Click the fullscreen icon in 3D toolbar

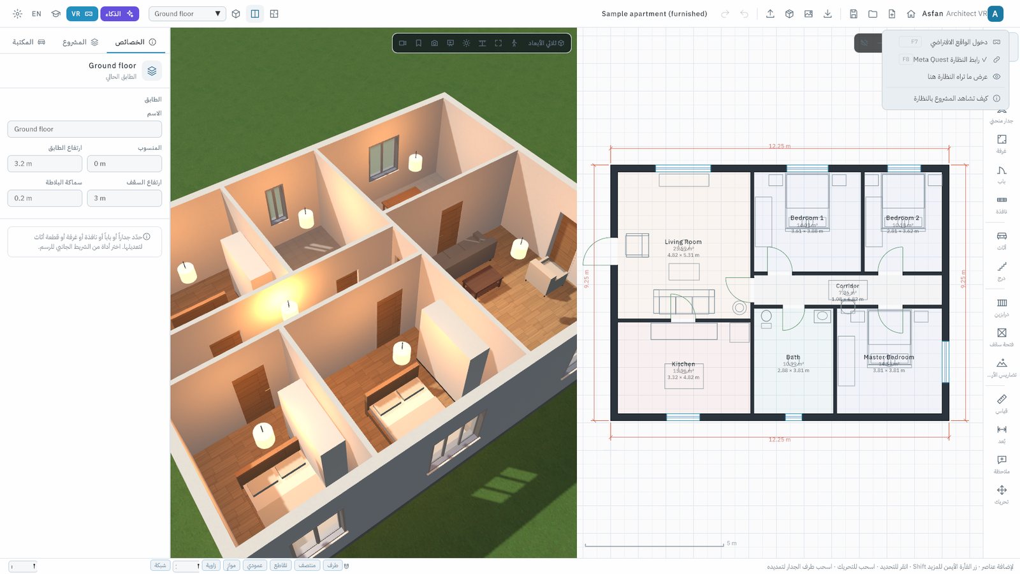(x=498, y=43)
